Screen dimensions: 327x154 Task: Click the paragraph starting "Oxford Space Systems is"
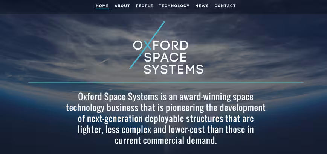[166, 119]
